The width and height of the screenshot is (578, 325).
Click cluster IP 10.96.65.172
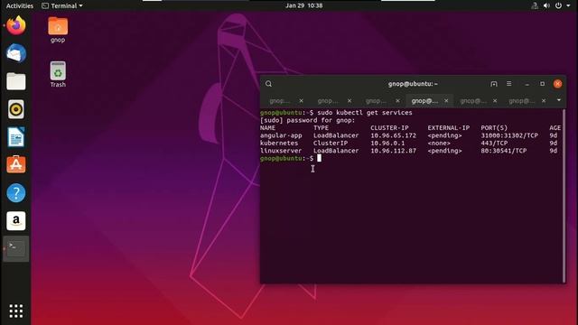394,135
